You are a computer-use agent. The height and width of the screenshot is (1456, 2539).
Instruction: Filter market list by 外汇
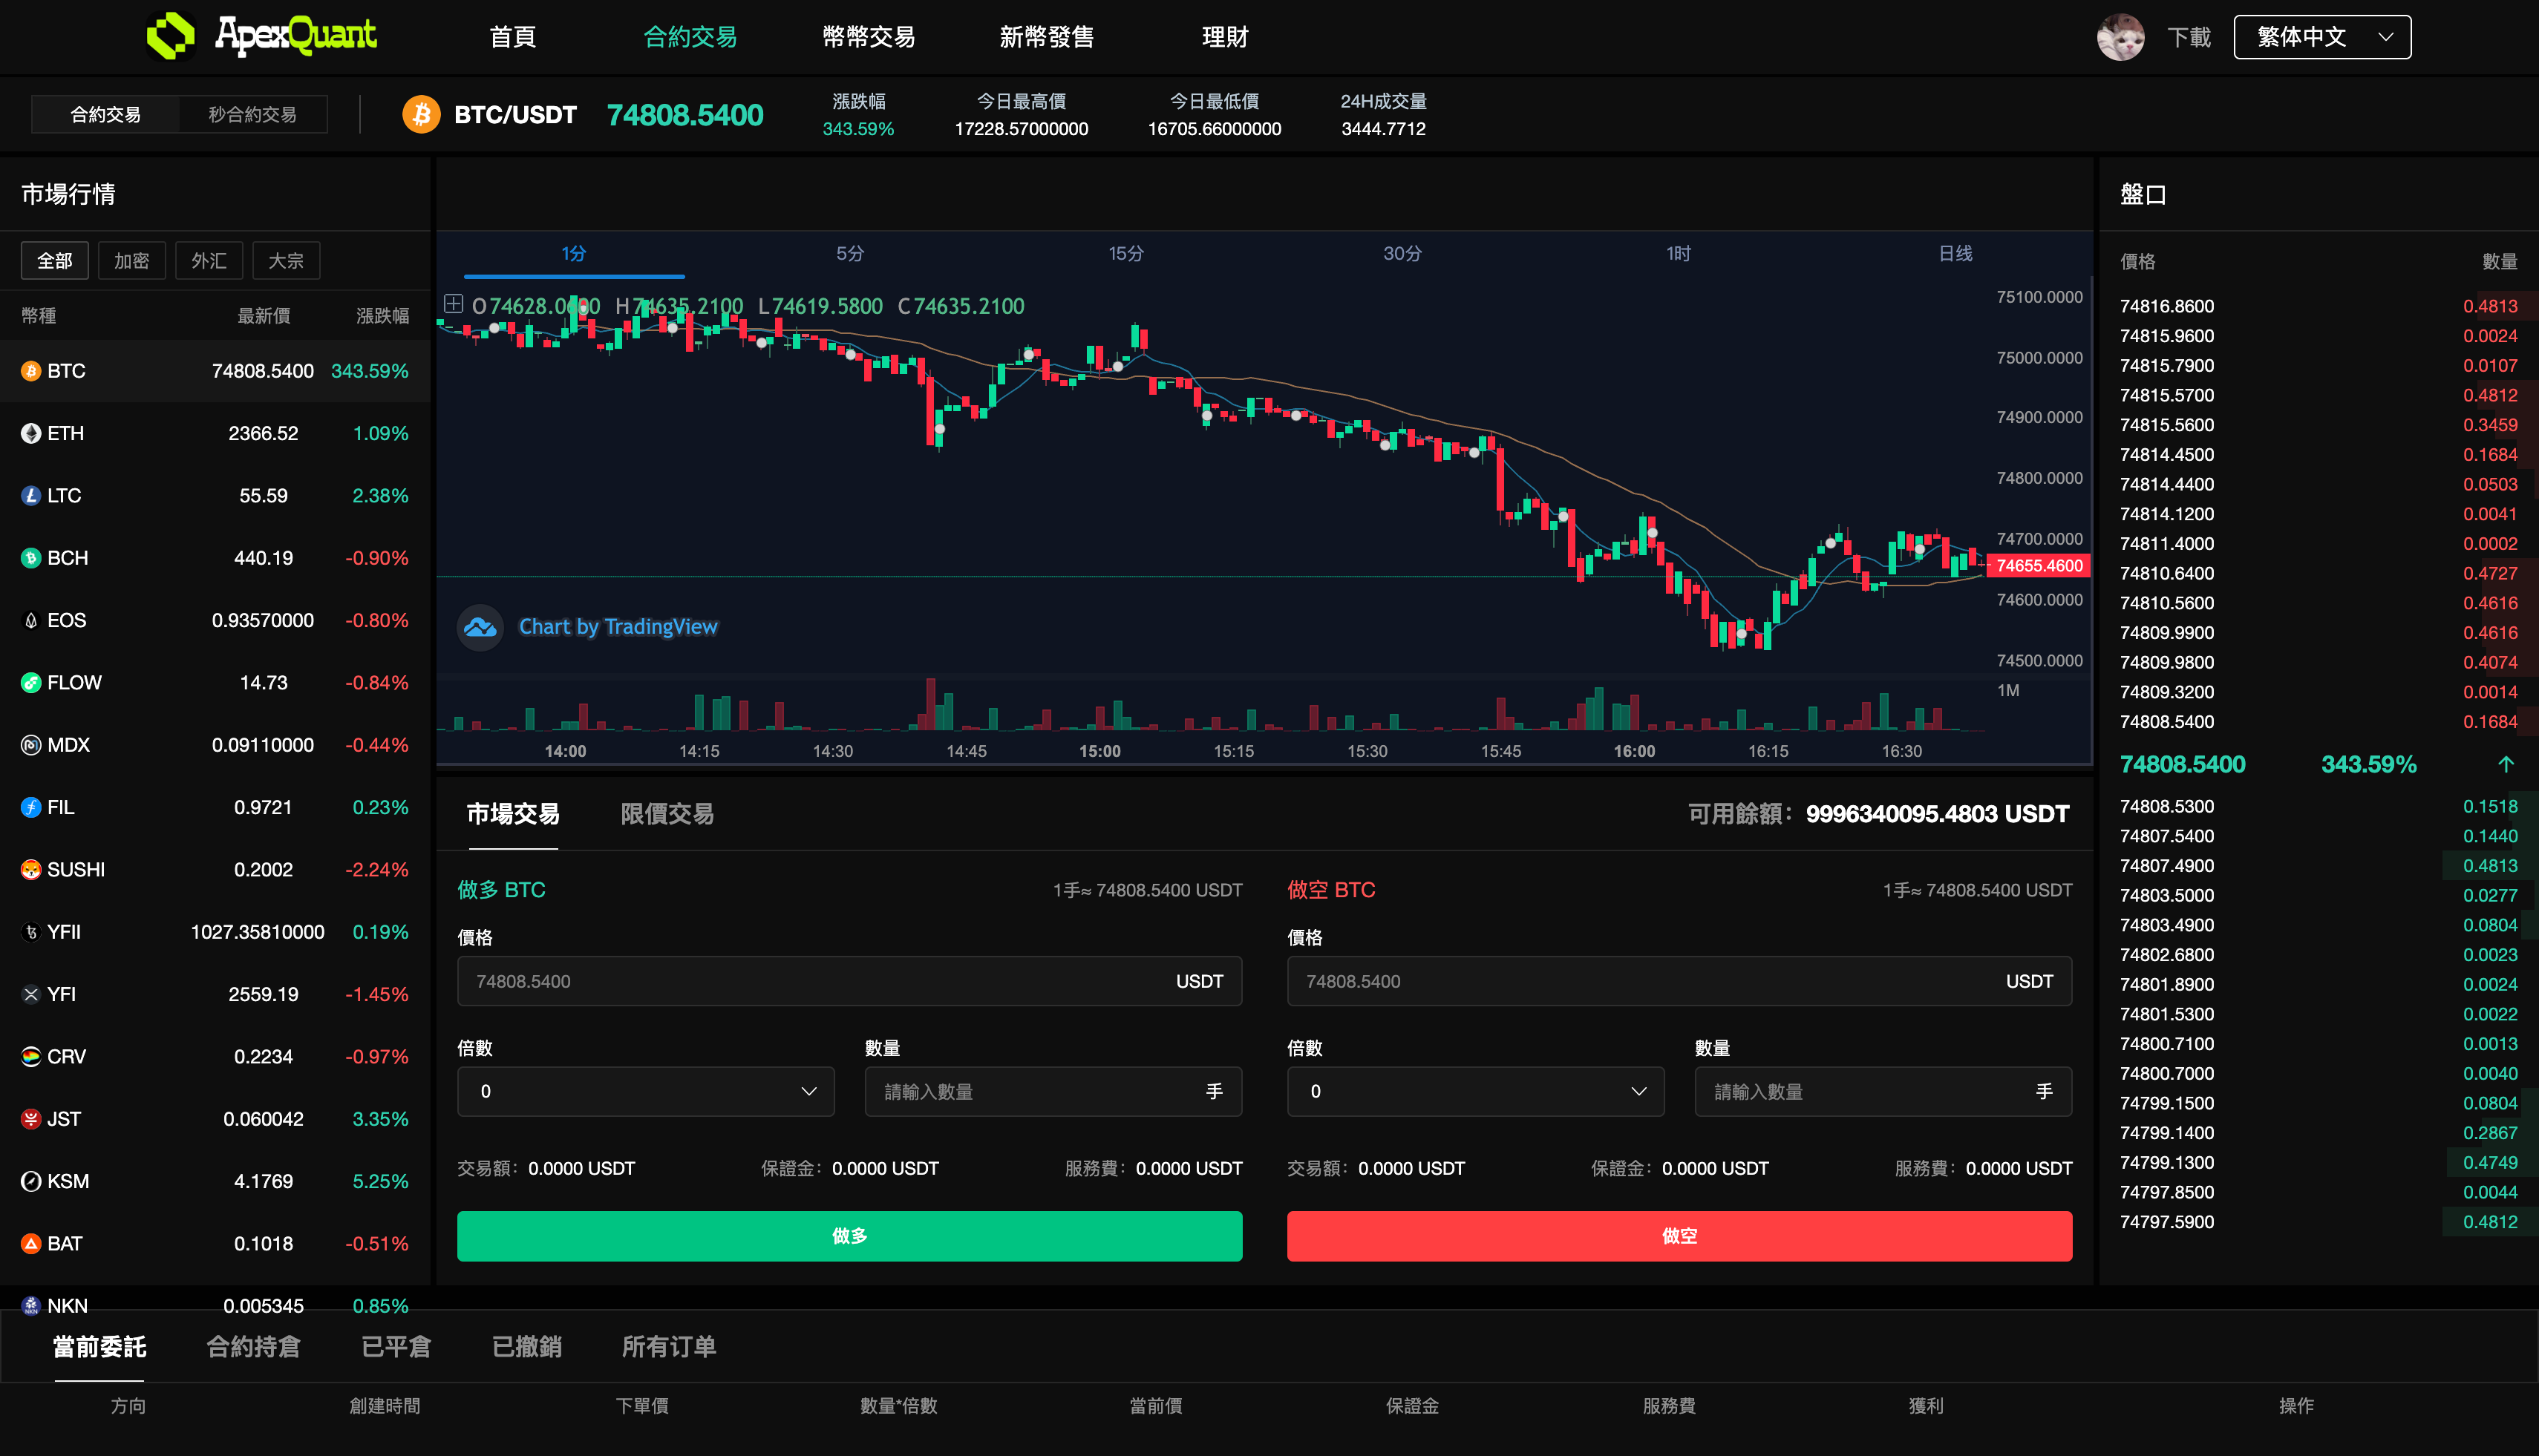coord(208,261)
